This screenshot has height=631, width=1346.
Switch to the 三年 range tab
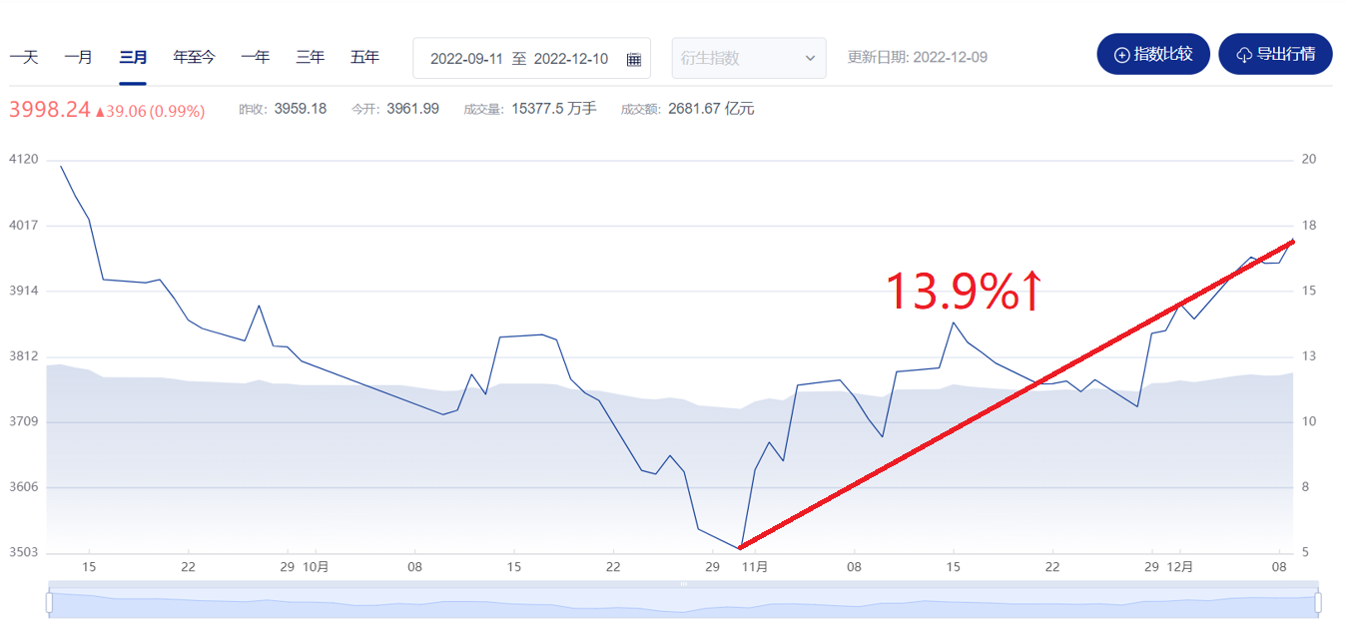pos(310,57)
